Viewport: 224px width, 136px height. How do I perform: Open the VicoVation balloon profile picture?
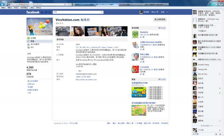click(x=40, y=27)
